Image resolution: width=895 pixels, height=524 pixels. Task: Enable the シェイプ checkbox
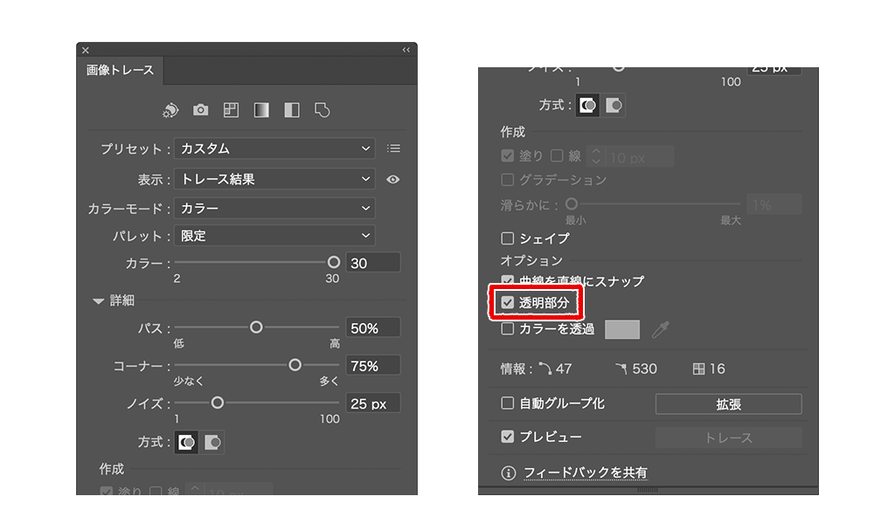pos(508,238)
